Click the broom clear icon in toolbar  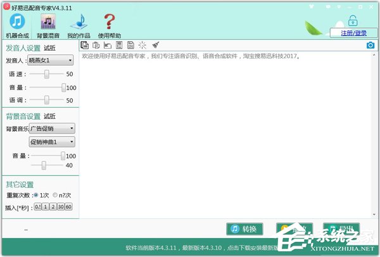click(x=155, y=45)
